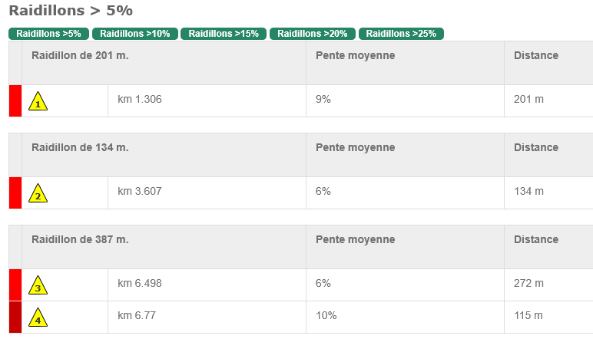Click the yellow warning triangle numbered 3
The width and height of the screenshot is (593, 352).
pyautogui.click(x=38, y=285)
